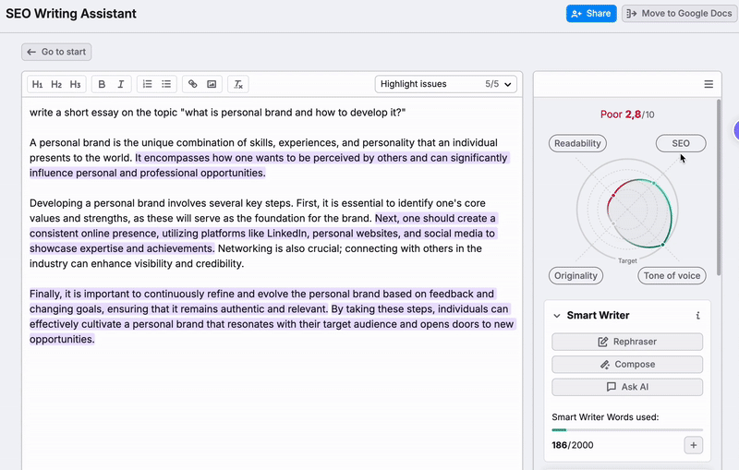Add more Smart Writer words with plus button
This screenshot has width=739, height=470.
click(x=693, y=445)
